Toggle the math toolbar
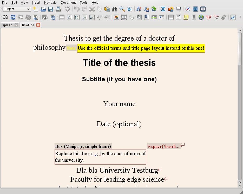The image size is (243, 194). tap(195, 9)
